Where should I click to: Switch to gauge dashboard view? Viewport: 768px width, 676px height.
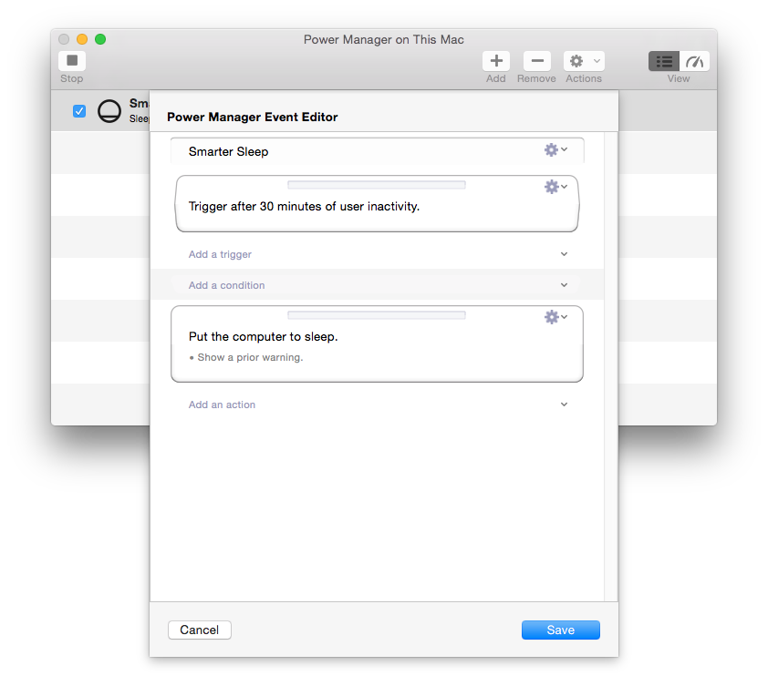click(x=694, y=61)
